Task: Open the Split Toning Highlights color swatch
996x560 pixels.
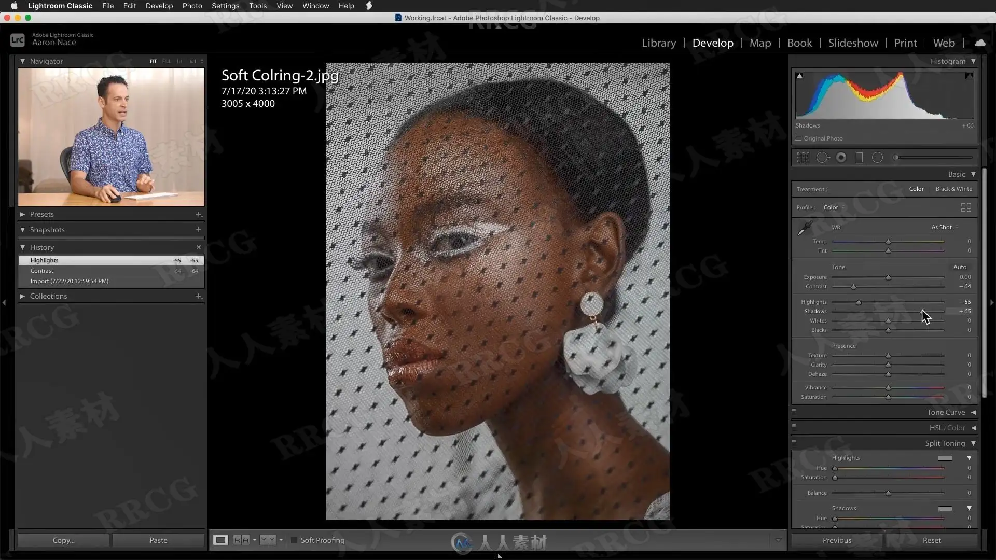Action: (945, 458)
